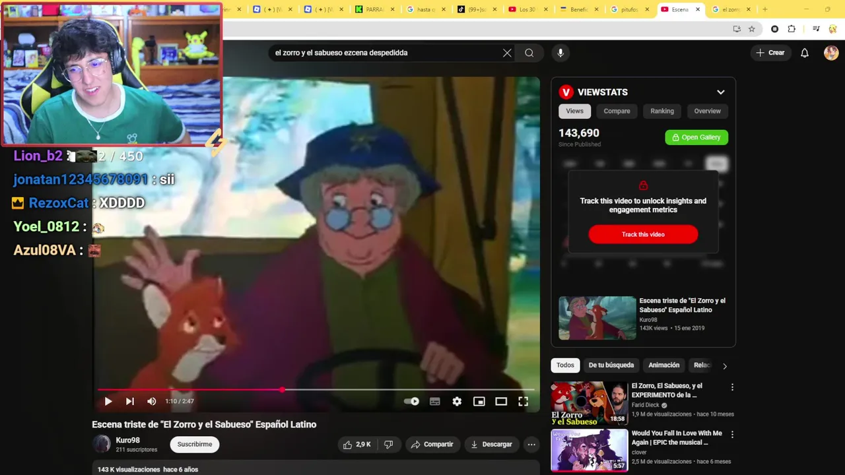Click the red Track this video button

point(643,234)
